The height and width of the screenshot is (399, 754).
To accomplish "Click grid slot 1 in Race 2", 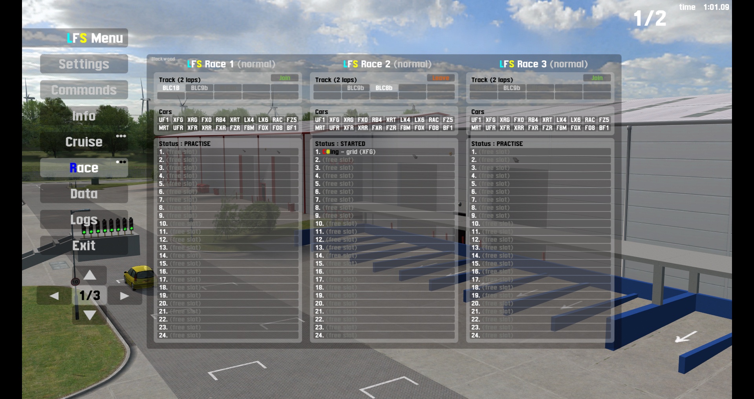I will [x=384, y=152].
